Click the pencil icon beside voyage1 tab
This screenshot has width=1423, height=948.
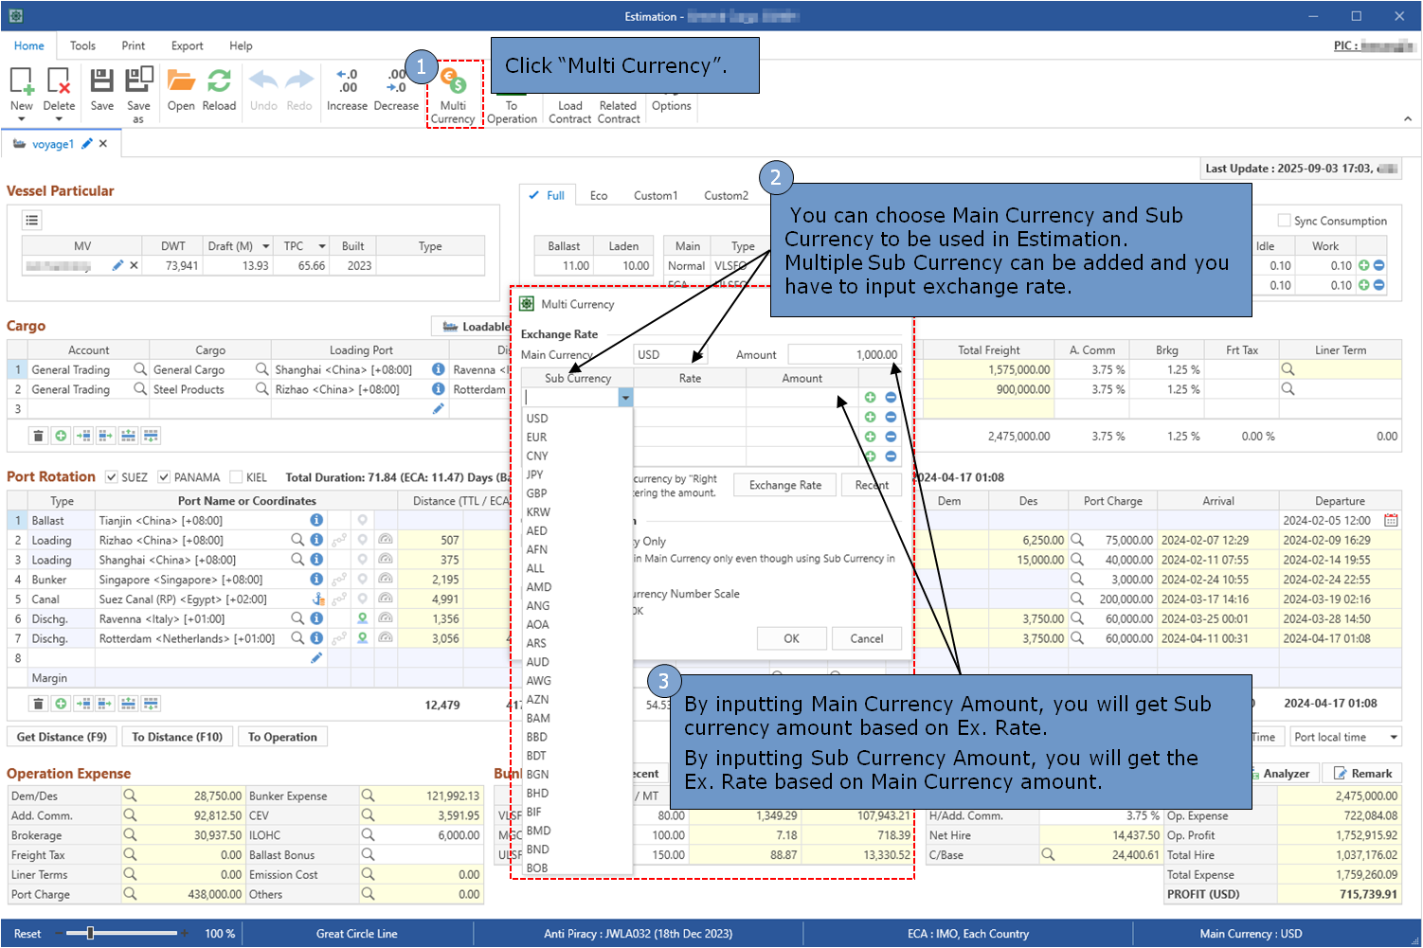(87, 144)
